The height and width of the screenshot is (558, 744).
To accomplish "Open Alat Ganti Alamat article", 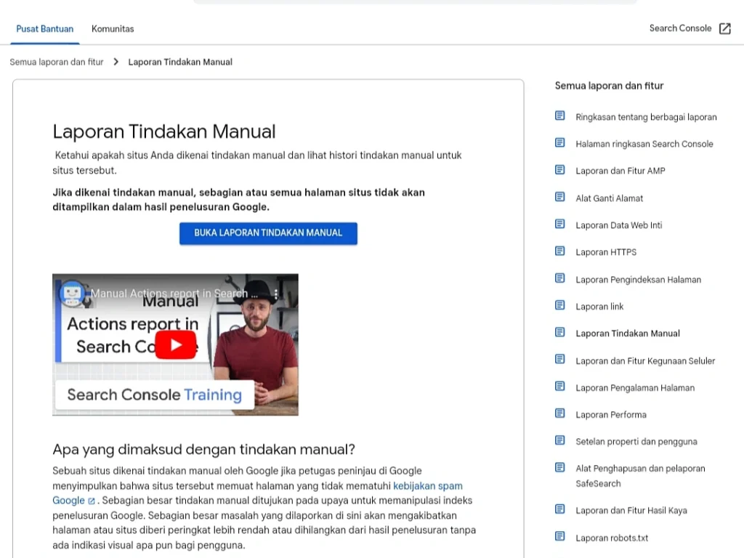I will tap(610, 198).
